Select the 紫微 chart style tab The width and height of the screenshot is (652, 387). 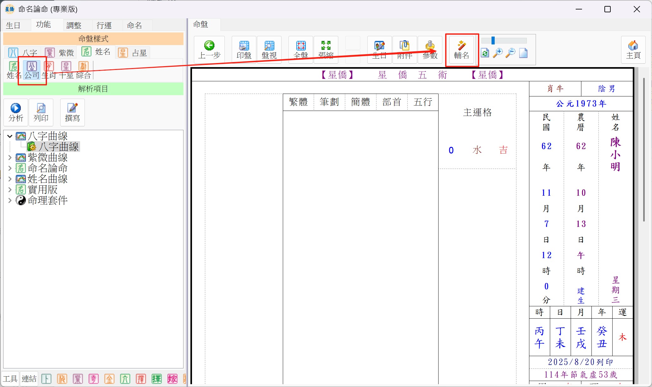(60, 52)
